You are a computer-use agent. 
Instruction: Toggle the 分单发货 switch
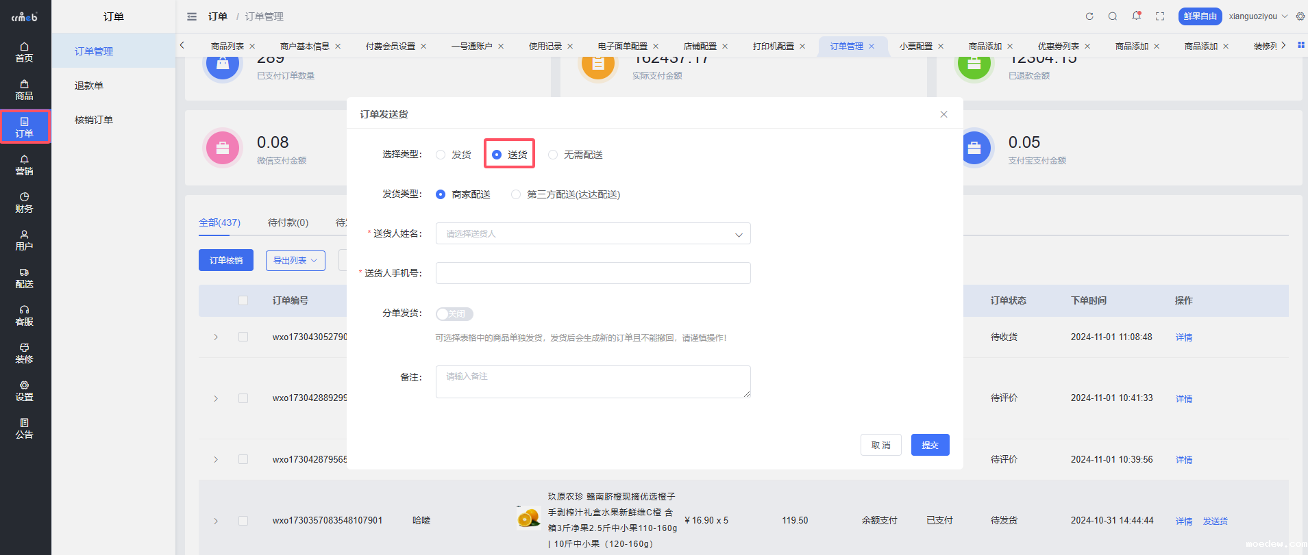pyautogui.click(x=454, y=314)
